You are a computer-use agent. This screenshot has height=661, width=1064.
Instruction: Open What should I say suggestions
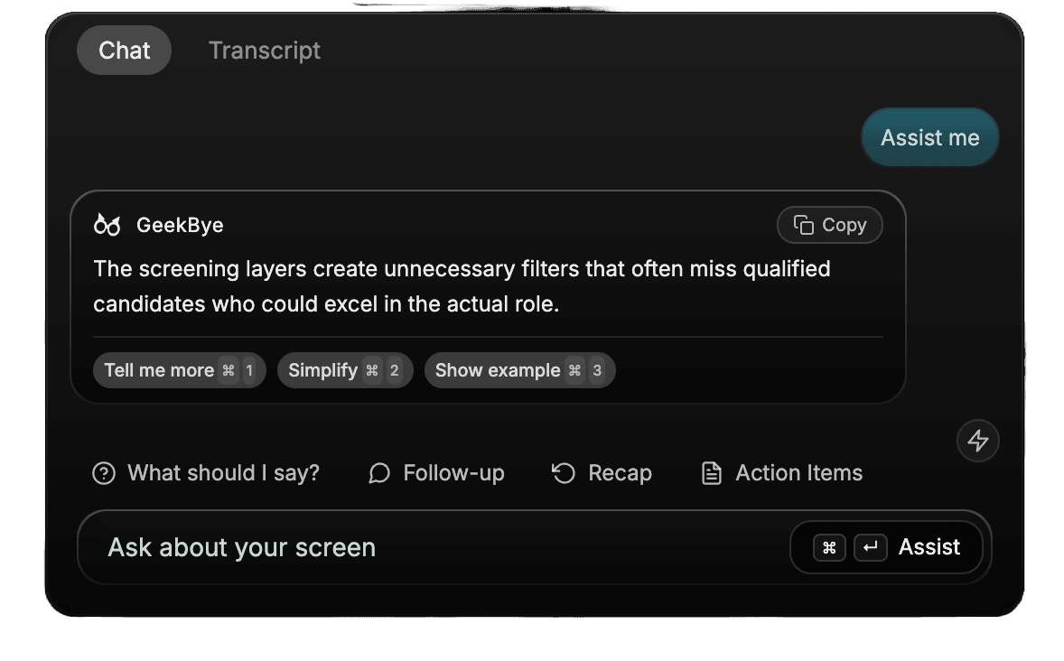click(206, 472)
